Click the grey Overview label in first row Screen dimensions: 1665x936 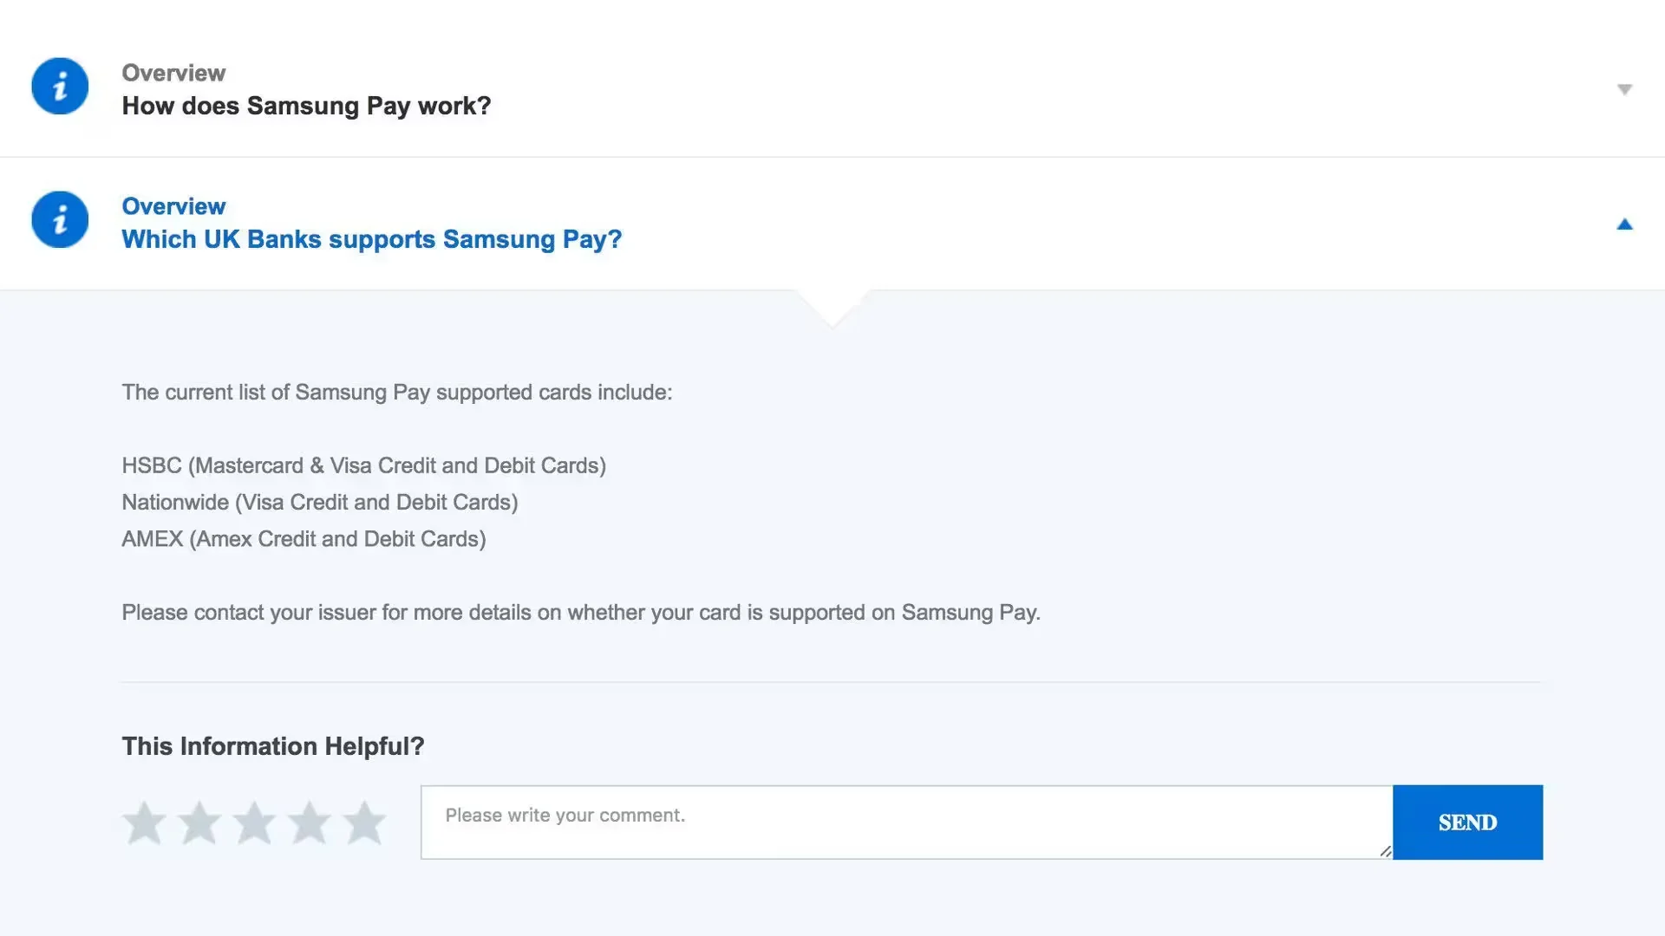(173, 73)
